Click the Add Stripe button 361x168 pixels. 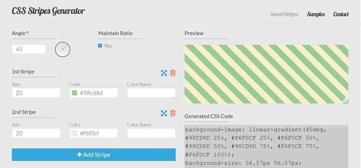(93, 154)
